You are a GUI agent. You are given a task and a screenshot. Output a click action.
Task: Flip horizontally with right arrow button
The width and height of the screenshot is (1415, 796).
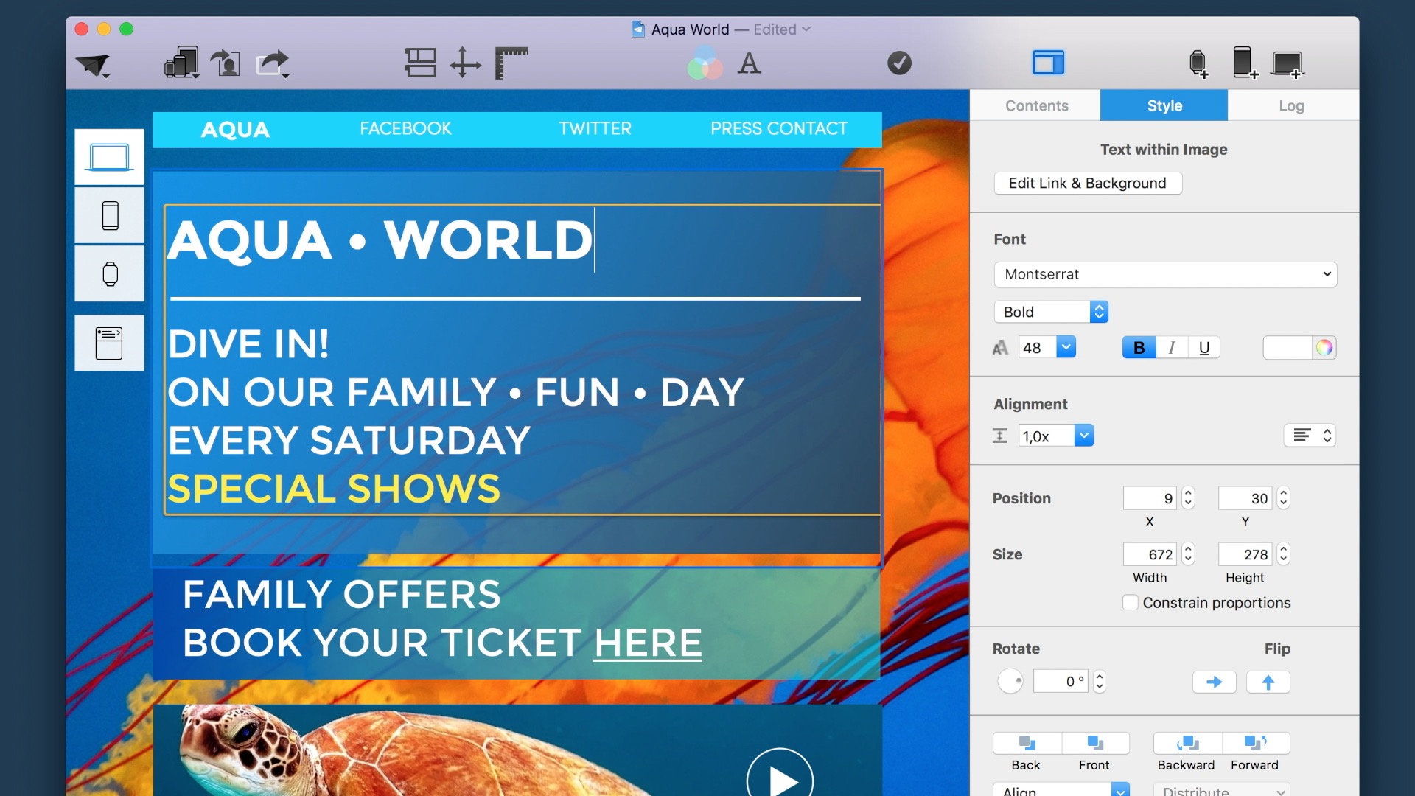tap(1215, 682)
